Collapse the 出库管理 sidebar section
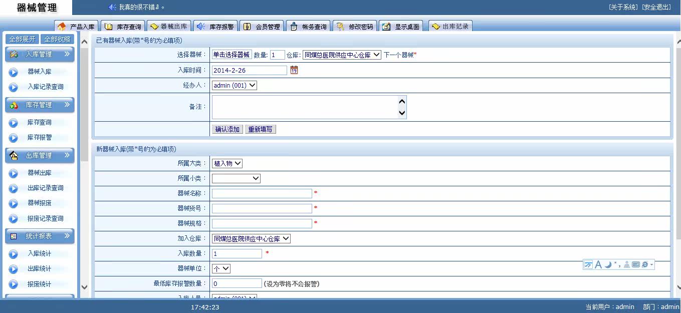681x313 pixels. coord(40,156)
